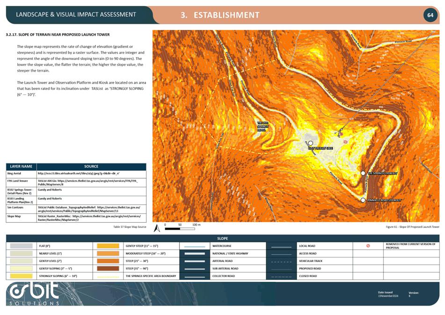The width and height of the screenshot is (445, 315).
Task: Click the Springs boundary dashed legend symbol
Action: [x=108, y=277]
